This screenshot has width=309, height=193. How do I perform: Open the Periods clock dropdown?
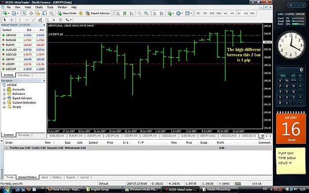179,13
